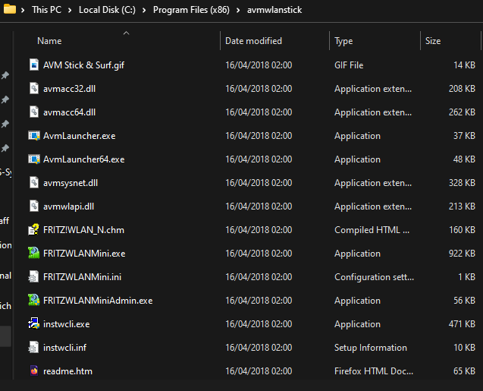Click the FRITZ!WLAN_N.chm help file icon
This screenshot has width=483, height=391.
34,230
